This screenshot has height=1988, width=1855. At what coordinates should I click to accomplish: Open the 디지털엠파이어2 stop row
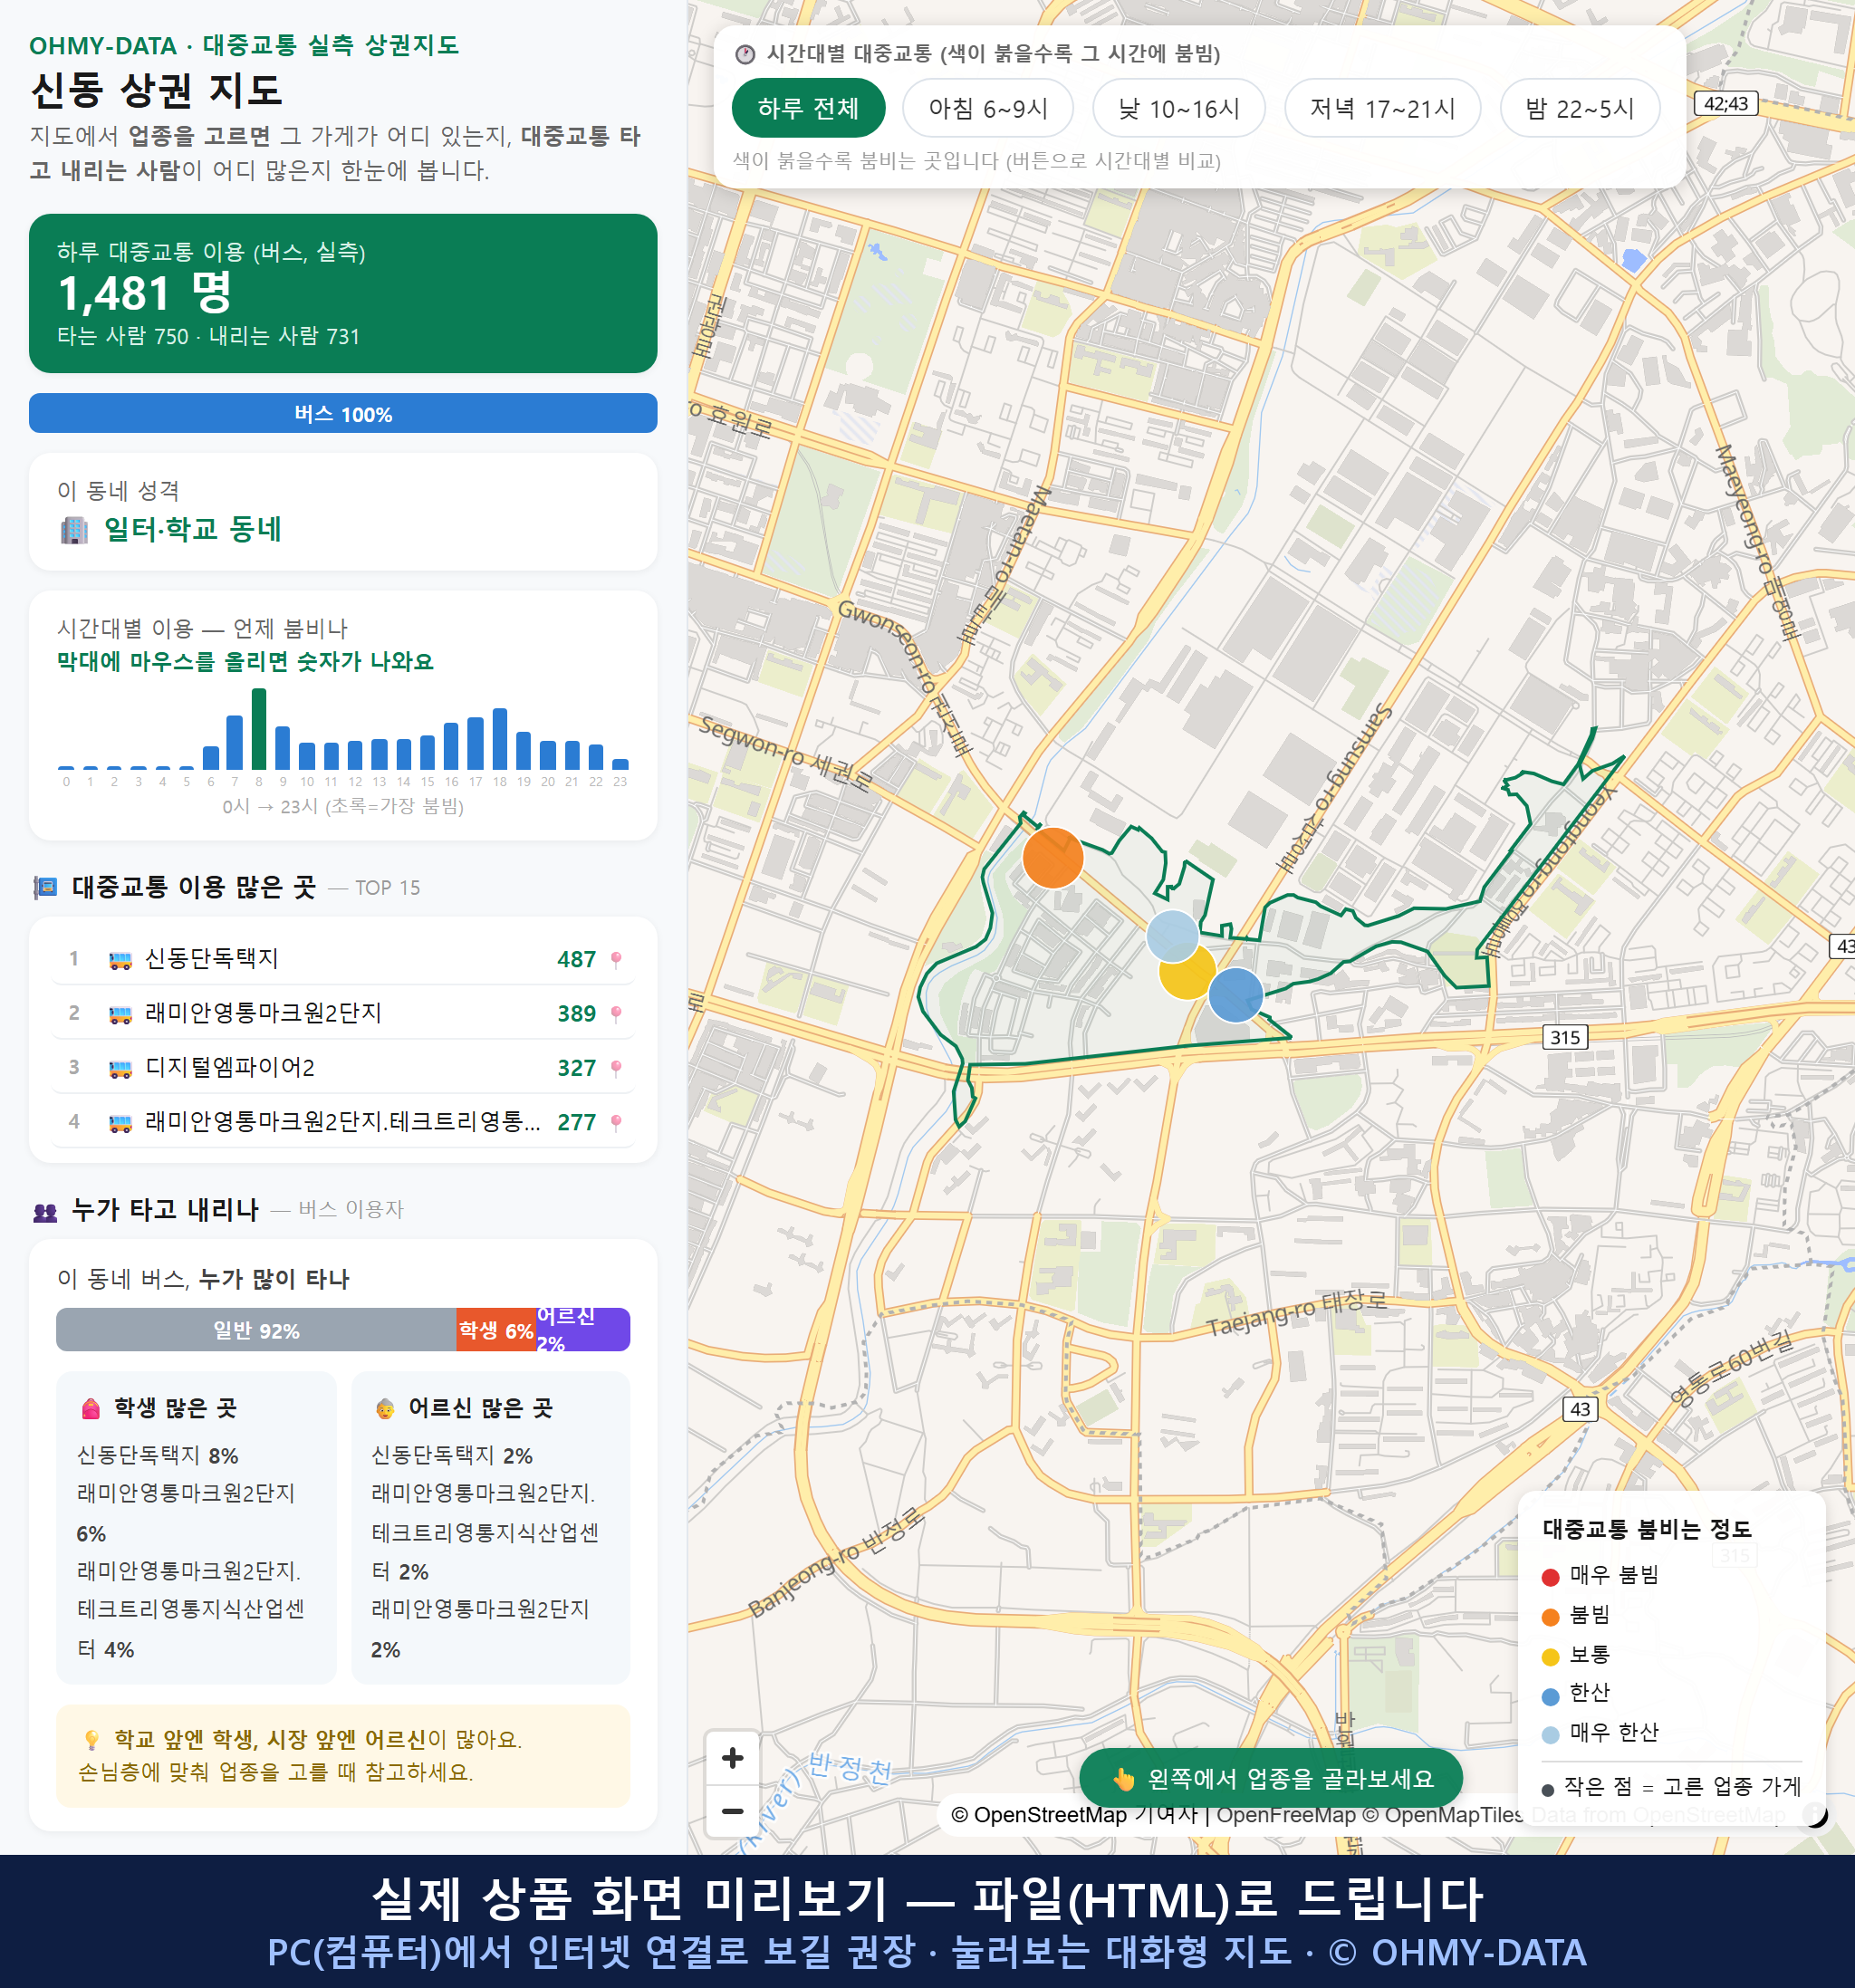343,1067
